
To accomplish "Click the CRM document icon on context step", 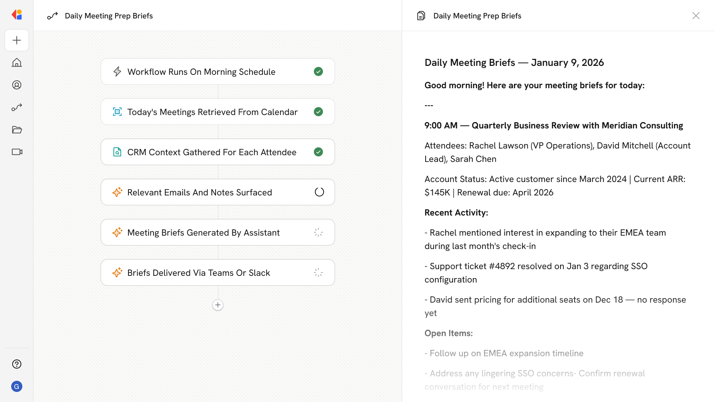I will [117, 152].
